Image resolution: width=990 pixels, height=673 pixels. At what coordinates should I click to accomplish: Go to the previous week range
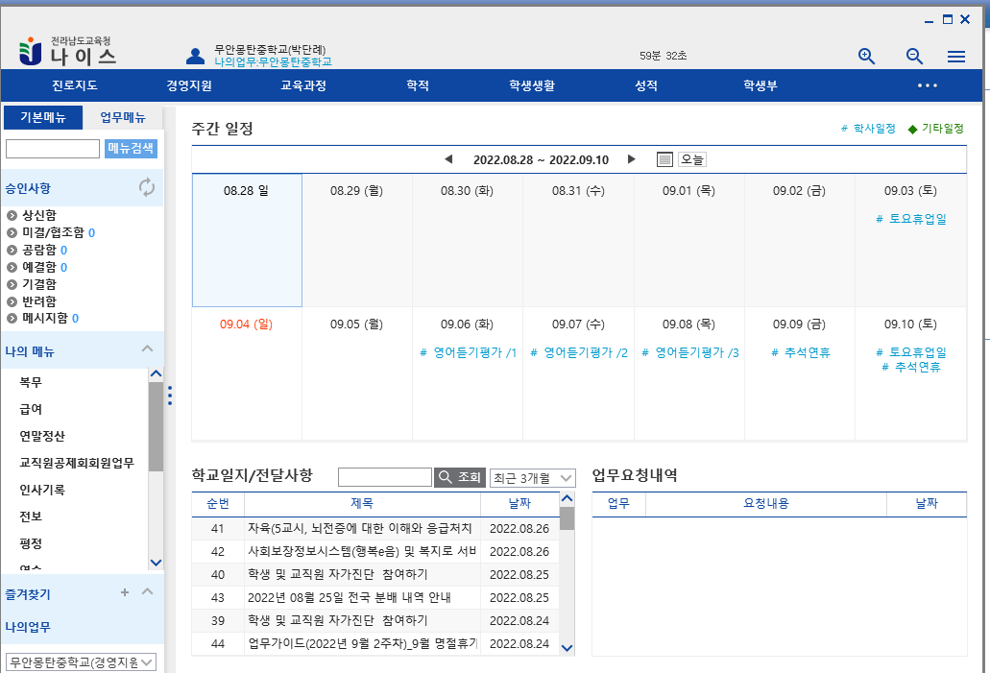[449, 159]
